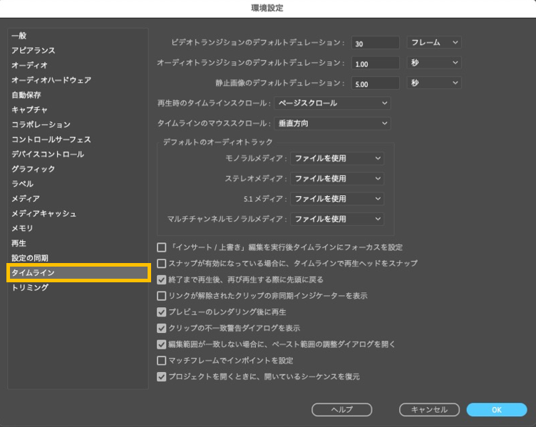The height and width of the screenshot is (427, 536).
Task: Edit video transition default duration field
Action: coord(376,43)
